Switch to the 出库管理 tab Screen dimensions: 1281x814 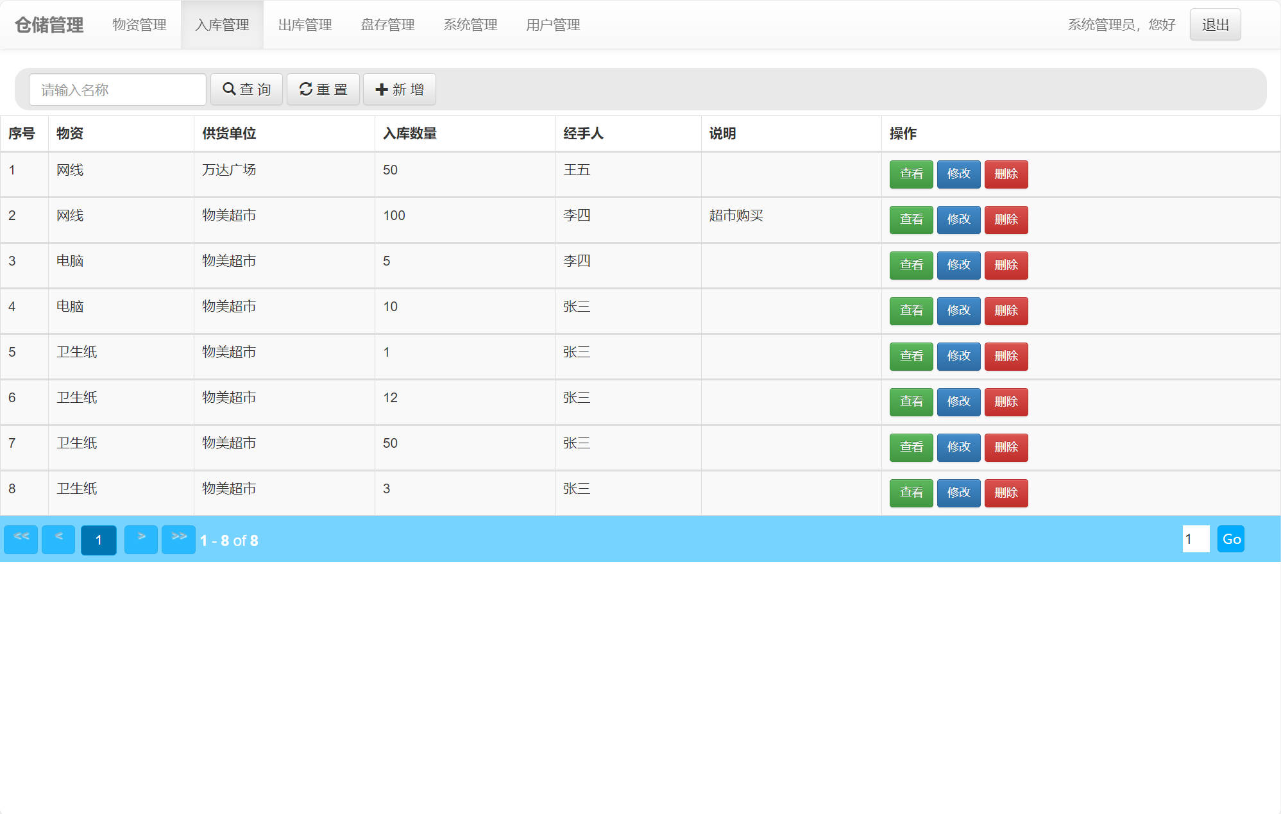pos(305,25)
